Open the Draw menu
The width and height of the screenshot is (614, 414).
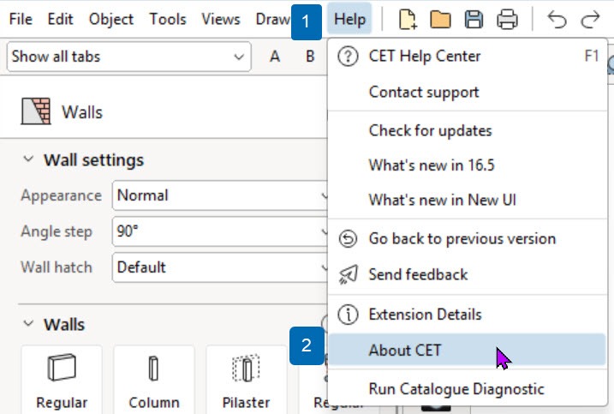coord(272,19)
